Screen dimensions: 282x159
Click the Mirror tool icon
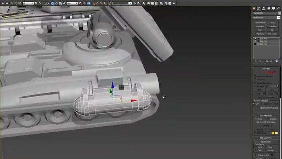click(x=135, y=3)
